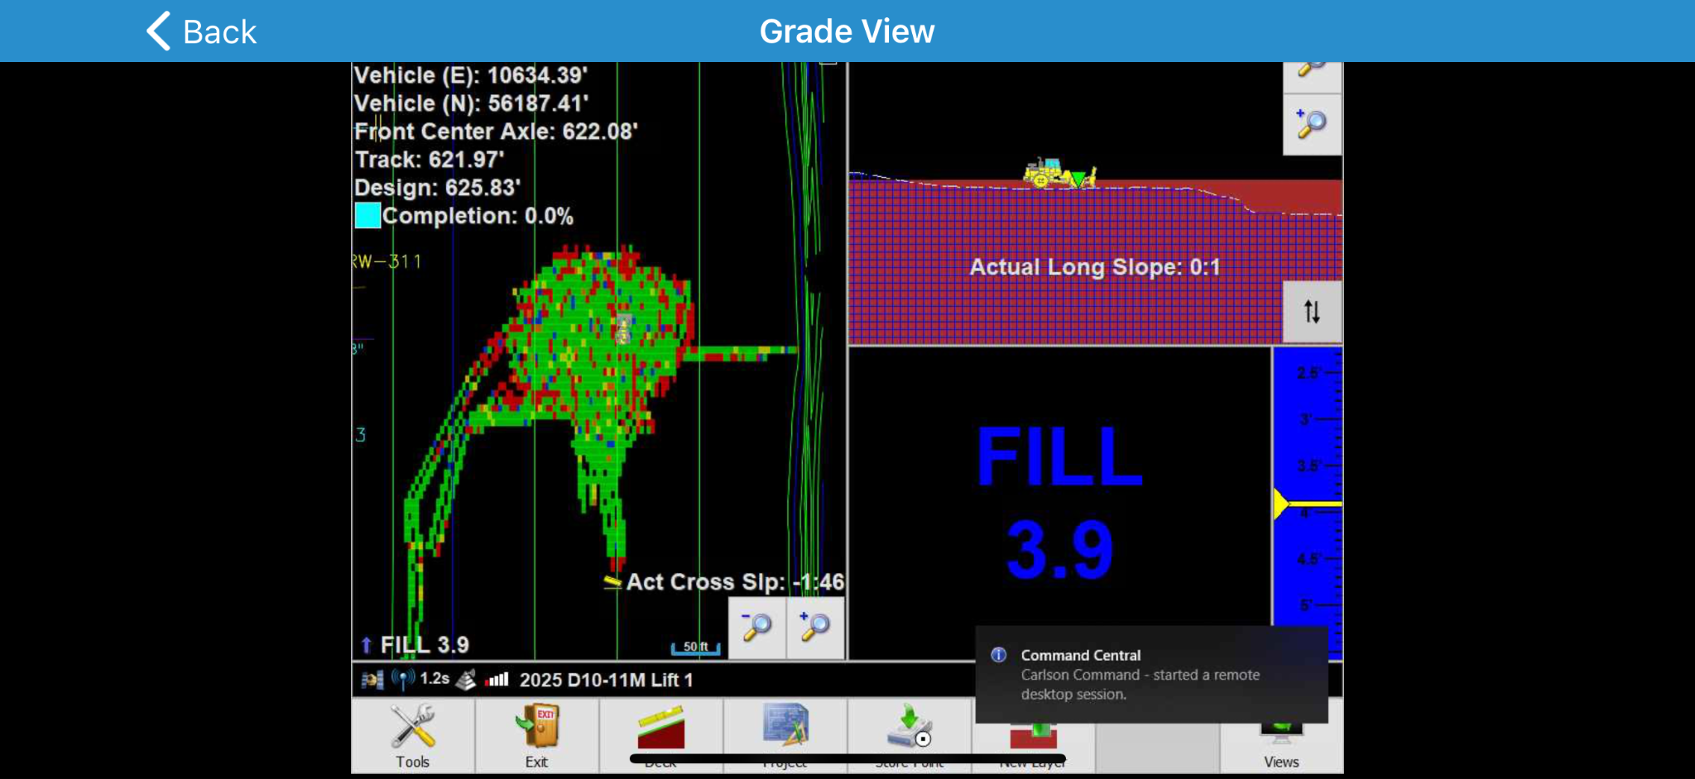Toggle profile direction with up-down arrows button
Viewport: 1695px width, 779px height.
pyautogui.click(x=1312, y=312)
